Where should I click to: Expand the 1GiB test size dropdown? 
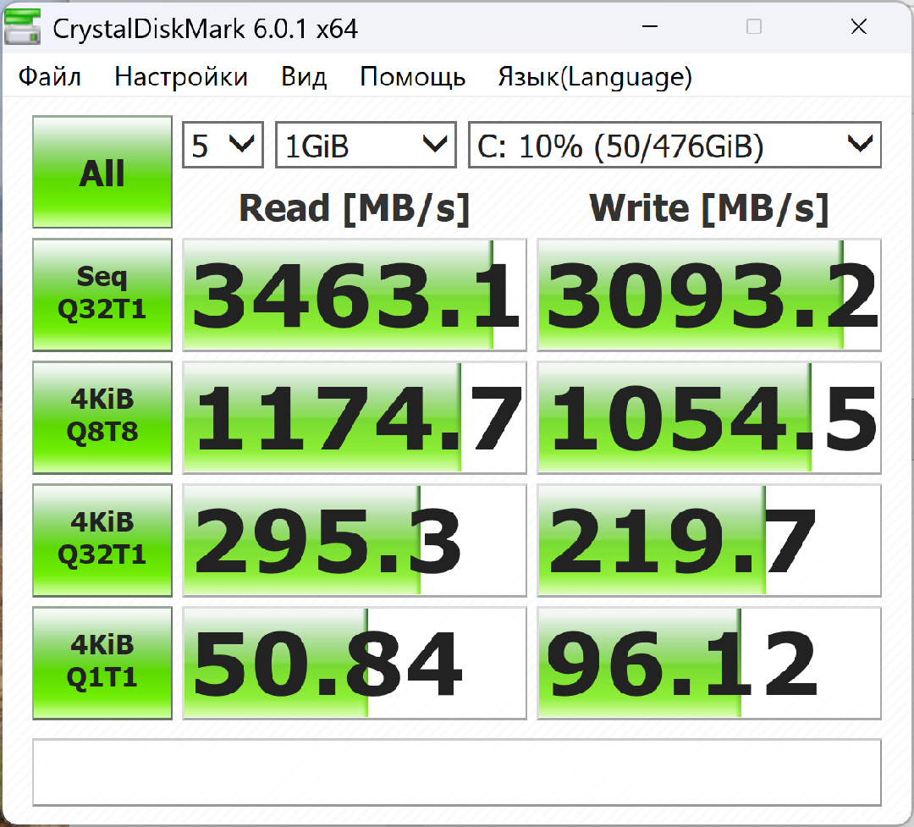(x=366, y=146)
